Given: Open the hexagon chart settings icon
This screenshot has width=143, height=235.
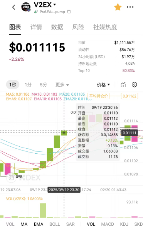Looking at the screenshot, I should [x=135, y=85].
